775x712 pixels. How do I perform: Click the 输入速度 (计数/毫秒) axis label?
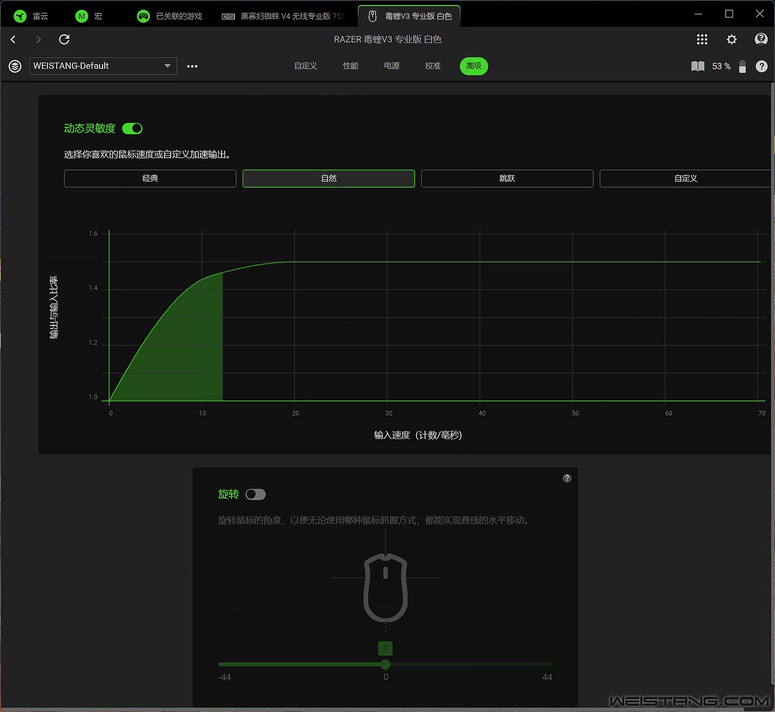click(x=418, y=435)
